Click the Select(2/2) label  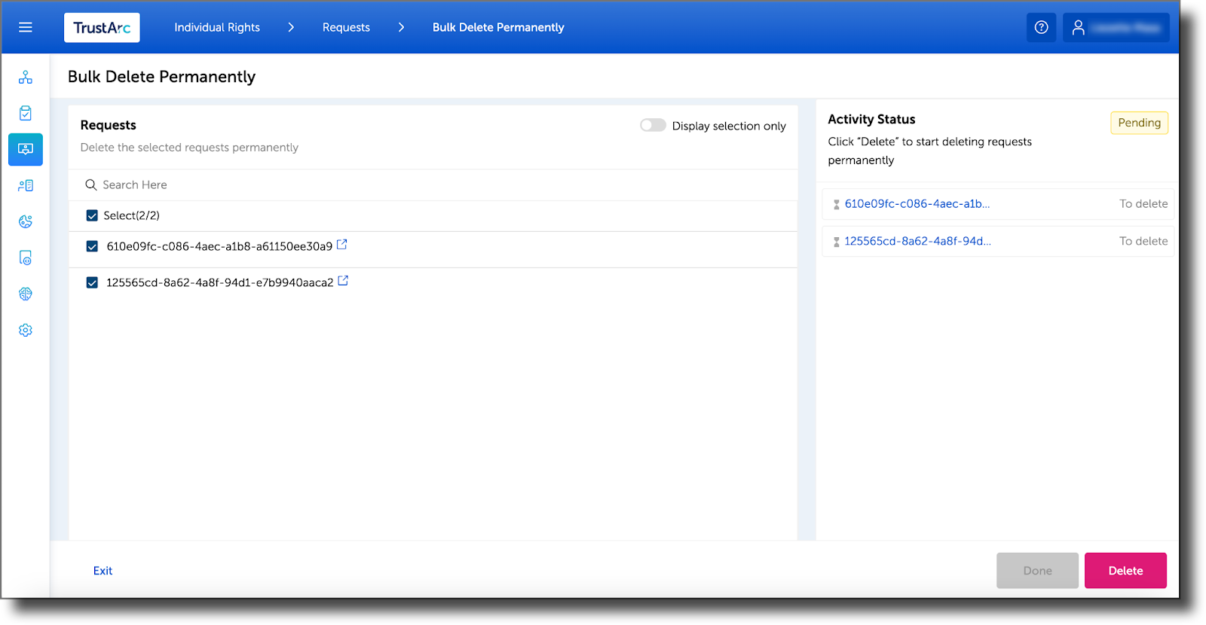[131, 215]
